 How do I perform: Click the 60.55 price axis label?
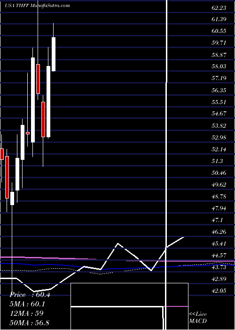pos(219,31)
